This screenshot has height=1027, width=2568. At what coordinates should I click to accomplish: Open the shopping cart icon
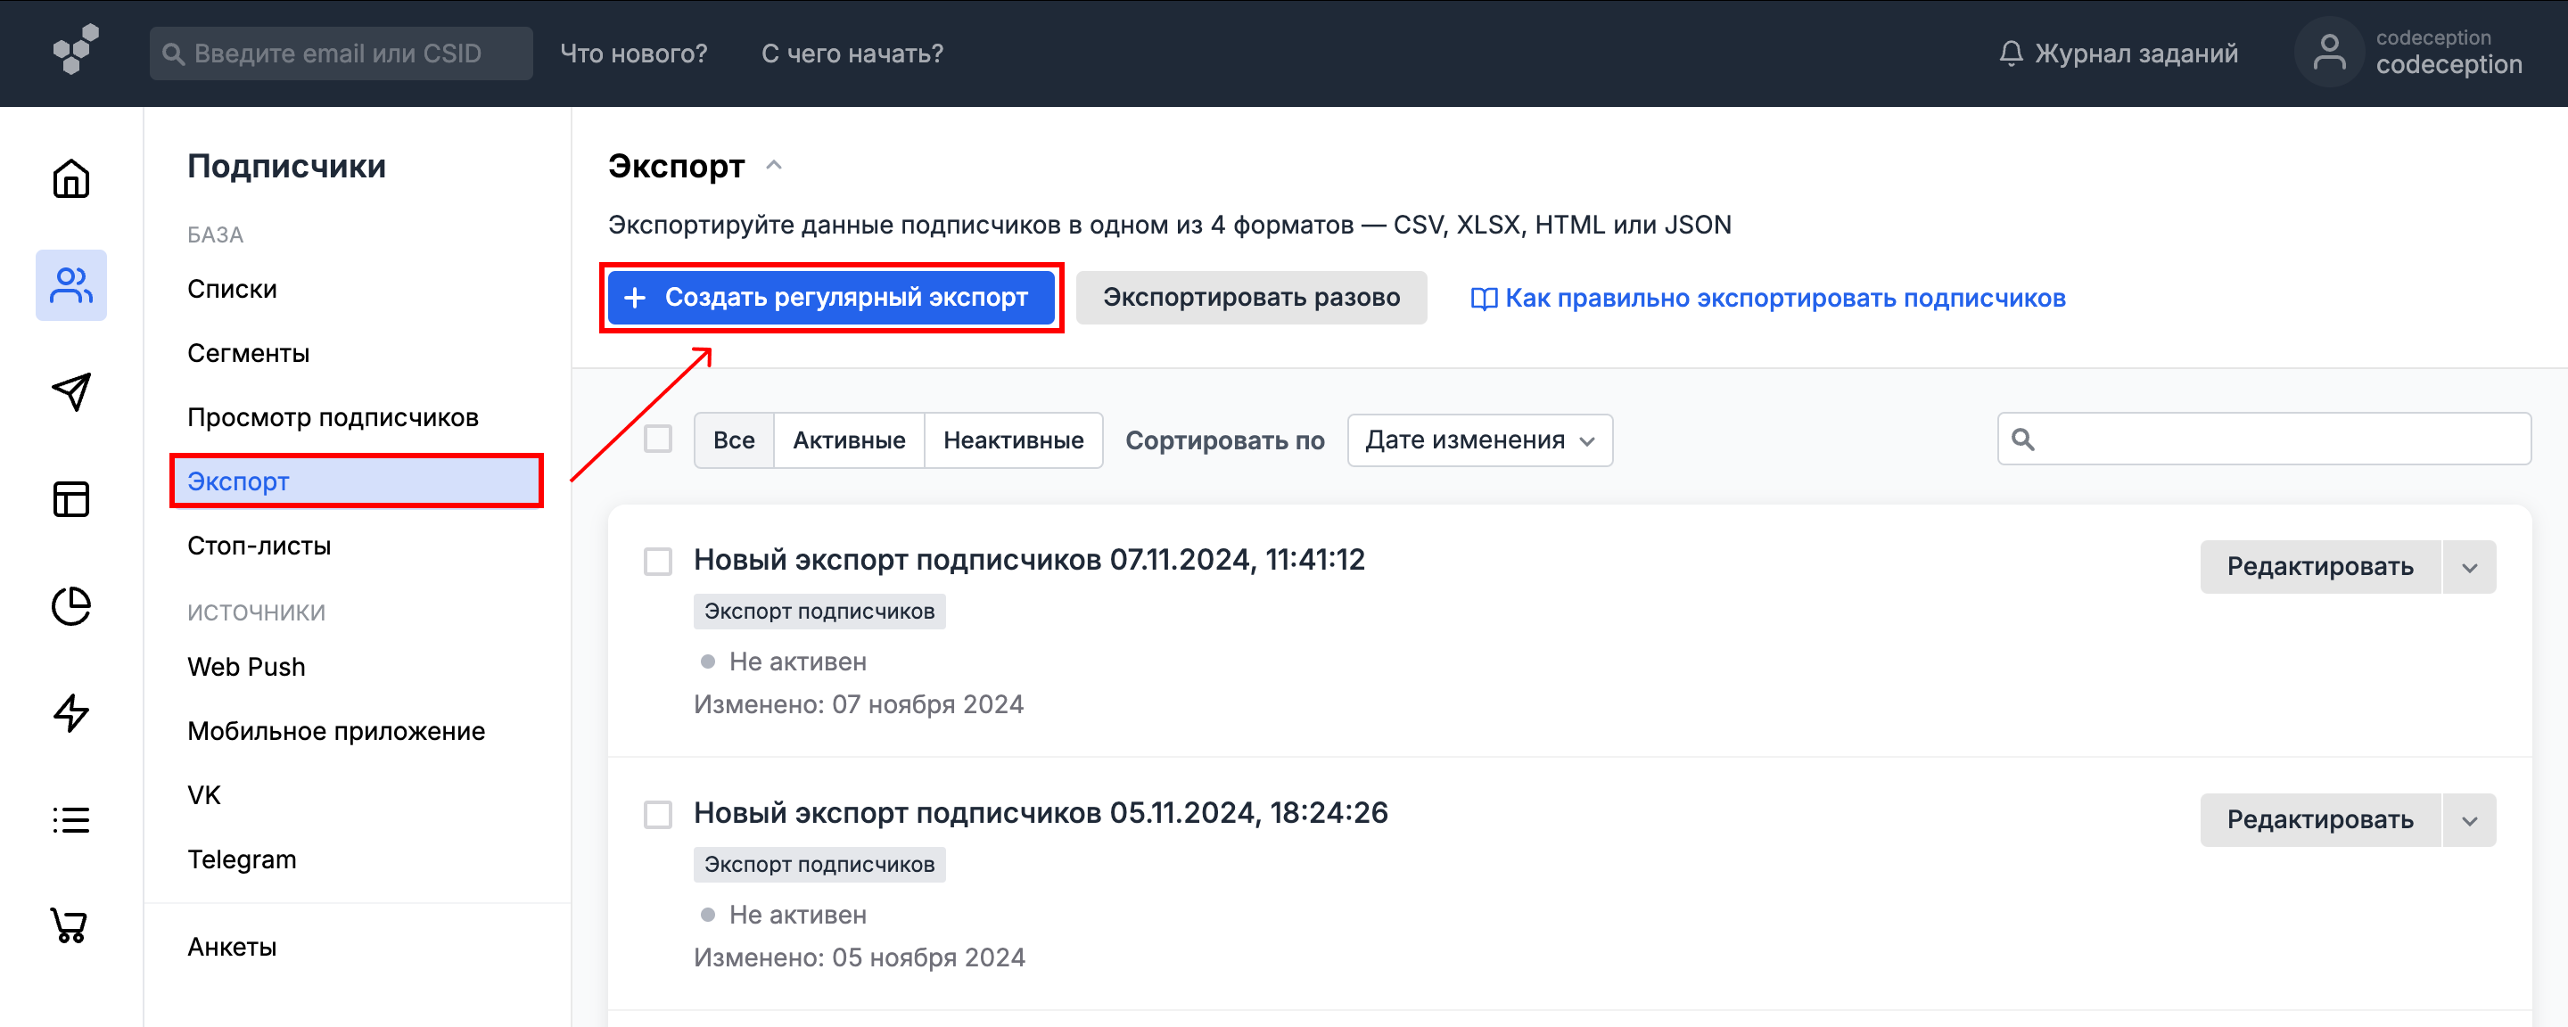coord(69,925)
